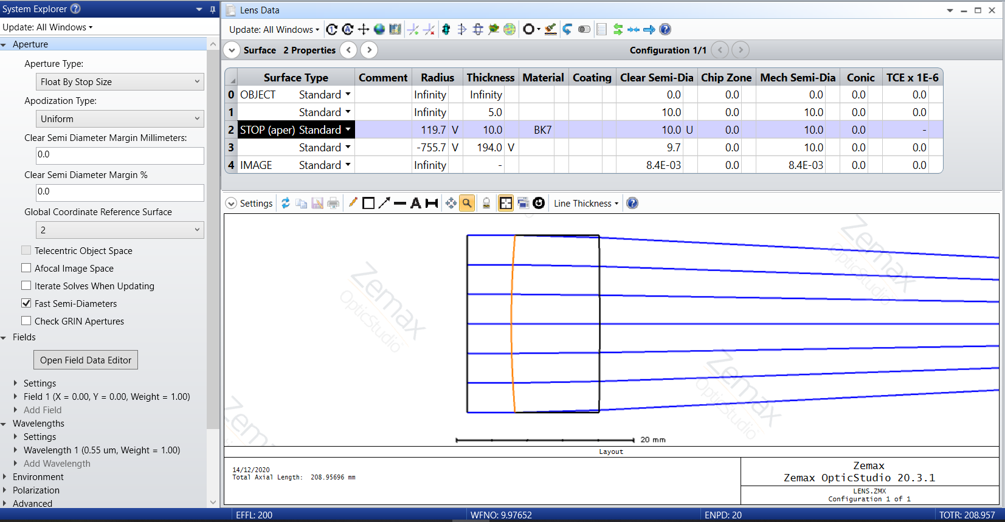Go to next surface properties arrow

pos(369,50)
